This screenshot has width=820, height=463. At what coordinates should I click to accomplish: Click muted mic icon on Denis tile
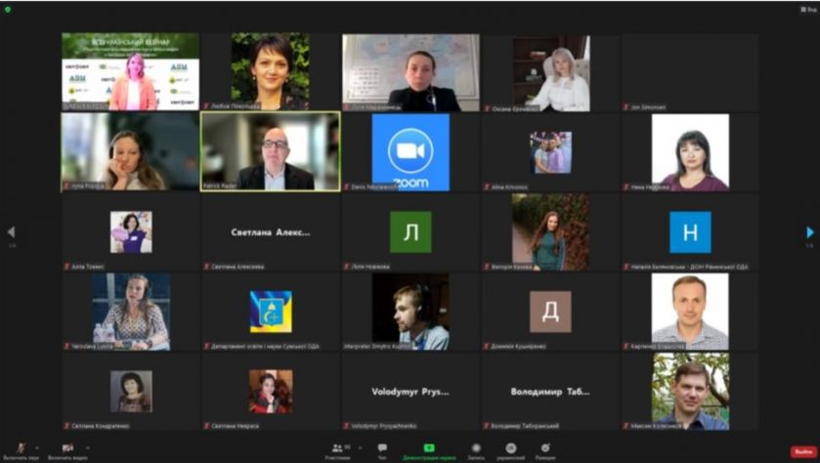point(347,187)
